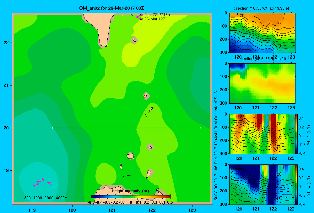The width and height of the screenshot is (314, 213).
Task: Click the narrow island near 19.1N 121.2E
Action: [121, 166]
